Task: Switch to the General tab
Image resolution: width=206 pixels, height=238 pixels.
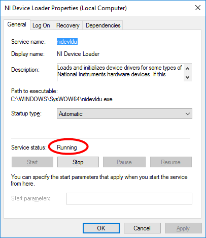Action: [17, 24]
